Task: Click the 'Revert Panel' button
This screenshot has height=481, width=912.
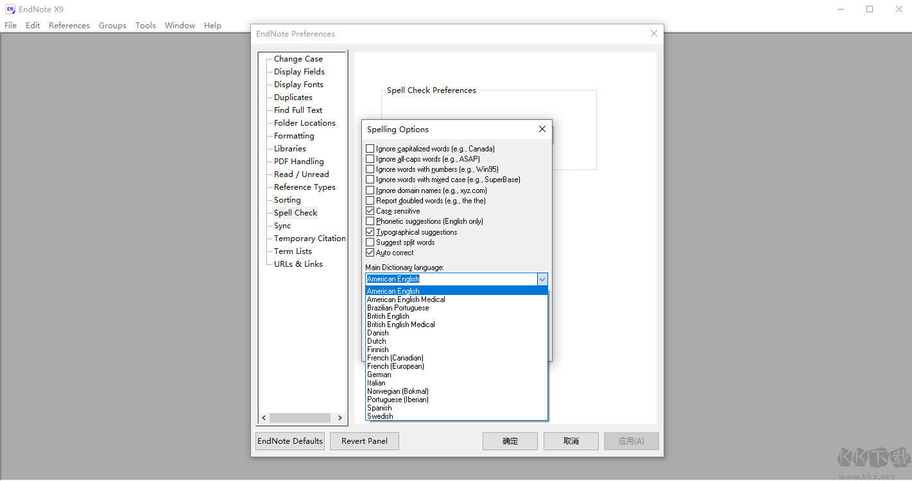Action: pos(364,441)
